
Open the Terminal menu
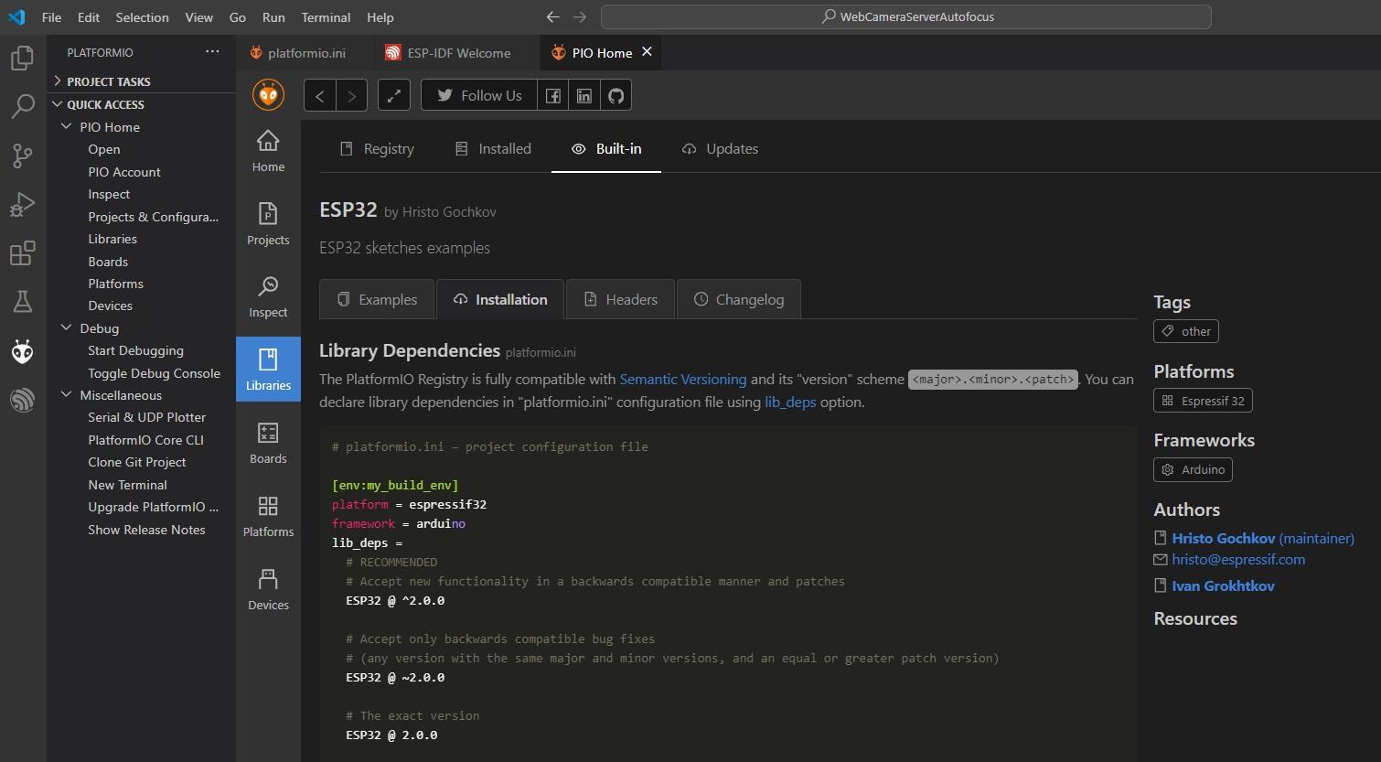[326, 16]
